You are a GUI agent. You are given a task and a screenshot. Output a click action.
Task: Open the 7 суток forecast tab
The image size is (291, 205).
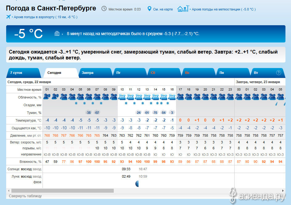coord(23,73)
